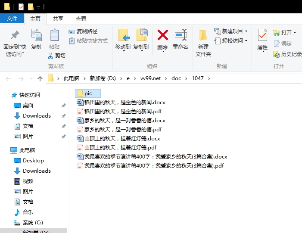Screen dimensions: 302x233
Task: Click Paste shortcut option
Action: pos(88,41)
